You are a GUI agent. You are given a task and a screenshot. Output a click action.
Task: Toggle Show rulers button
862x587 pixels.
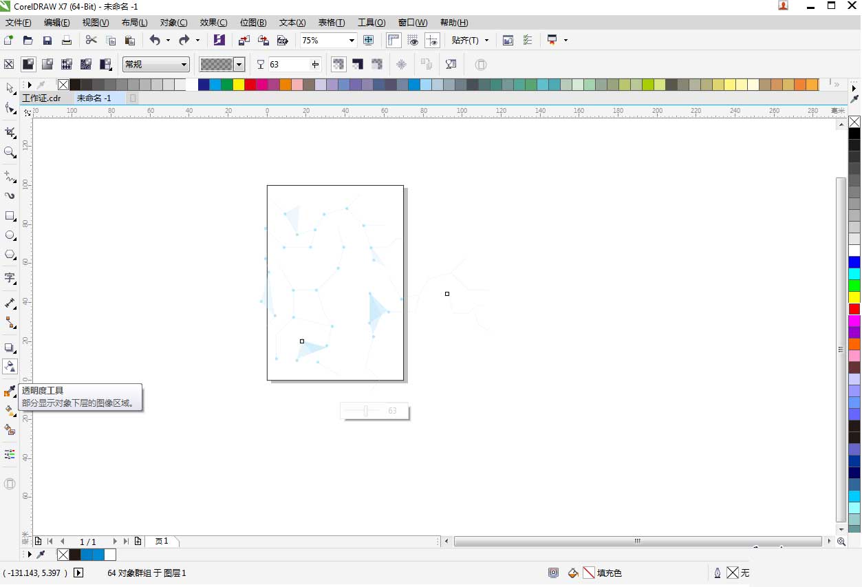(394, 40)
